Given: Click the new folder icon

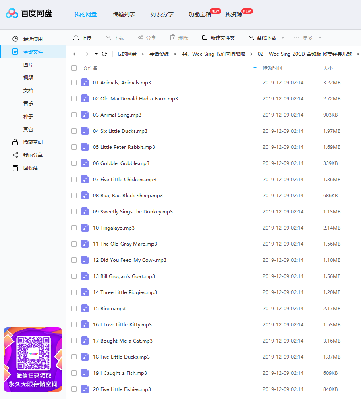Looking at the screenshot, I should click(x=205, y=38).
